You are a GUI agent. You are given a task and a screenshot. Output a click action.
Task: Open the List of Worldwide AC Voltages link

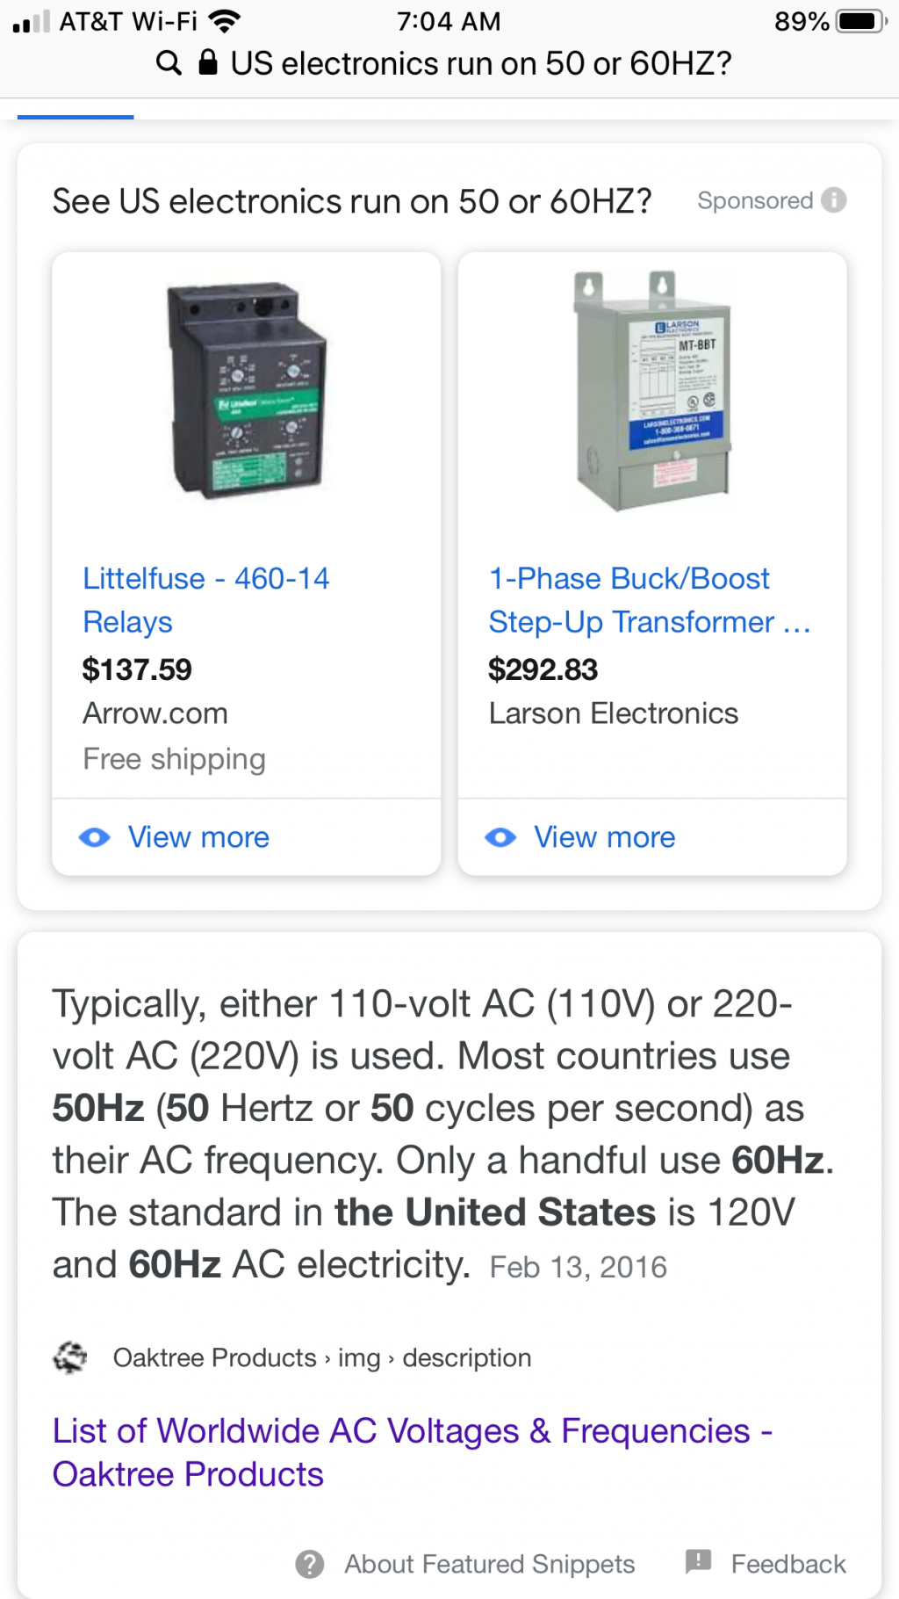[413, 1452]
